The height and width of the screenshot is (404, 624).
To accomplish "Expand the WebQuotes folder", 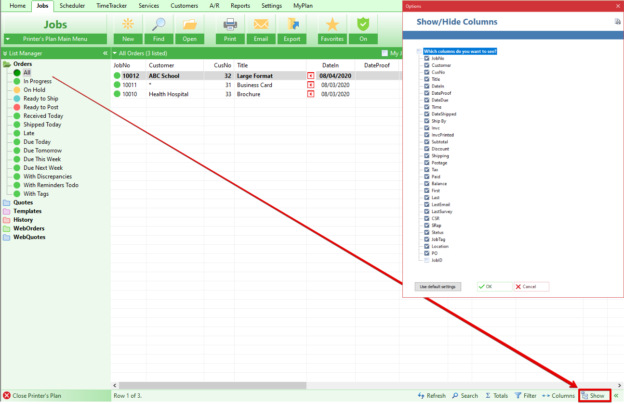I will click(7, 237).
